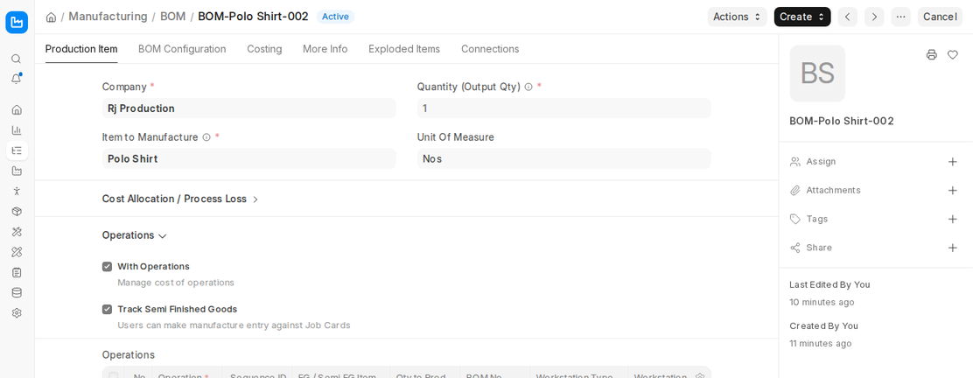Toggle Track Semi Finished Goods checkbox
The height and width of the screenshot is (378, 980).
tap(107, 309)
